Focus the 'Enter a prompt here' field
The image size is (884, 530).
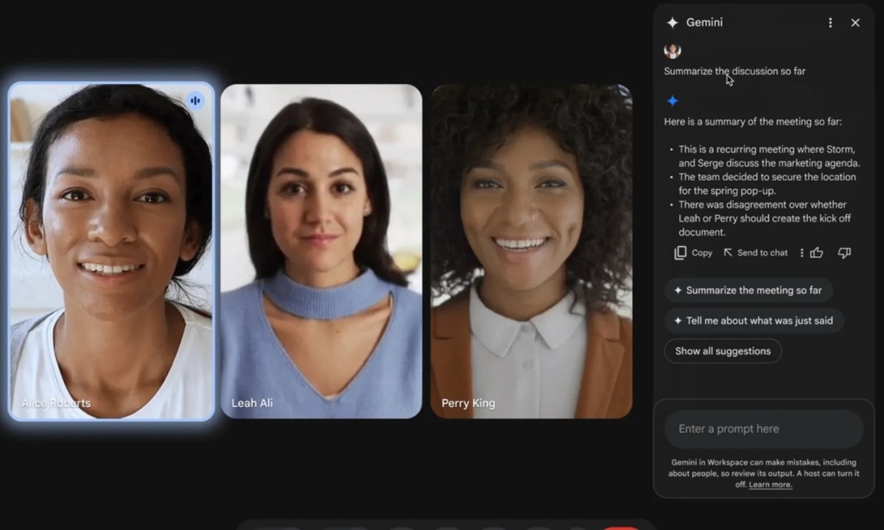[x=763, y=429]
